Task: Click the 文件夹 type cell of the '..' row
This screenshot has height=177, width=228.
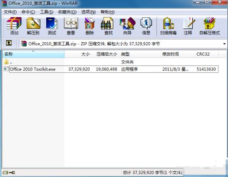Action: point(127,62)
